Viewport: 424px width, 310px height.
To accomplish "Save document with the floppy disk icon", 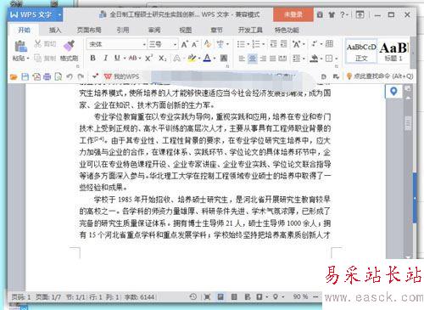I will pyautogui.click(x=25, y=76).
